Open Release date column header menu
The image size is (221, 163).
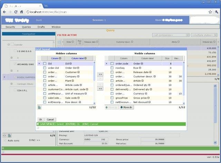[x=97, y=42]
